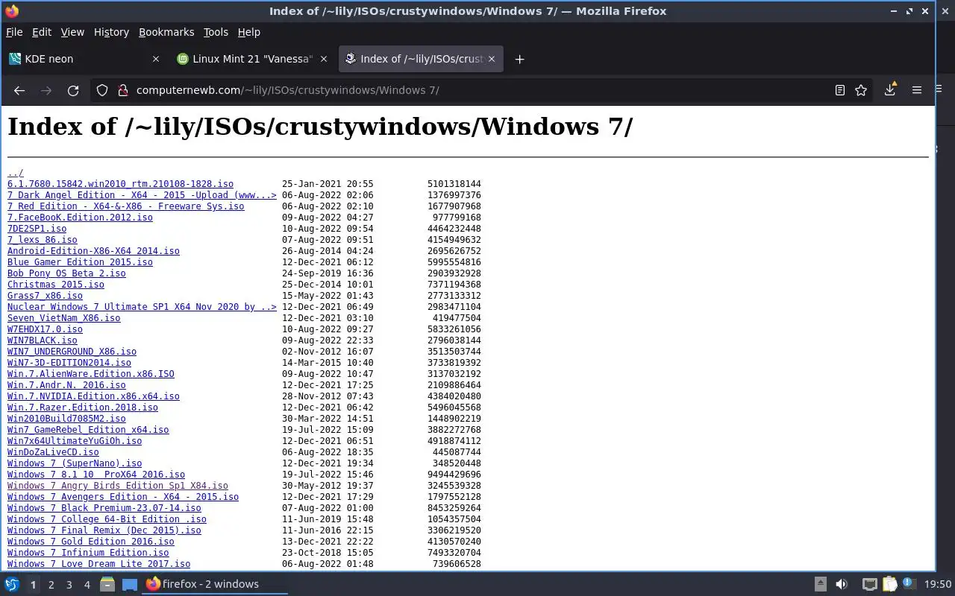The width and height of the screenshot is (955, 596).
Task: Open a new tab with plus button
Action: (x=519, y=59)
